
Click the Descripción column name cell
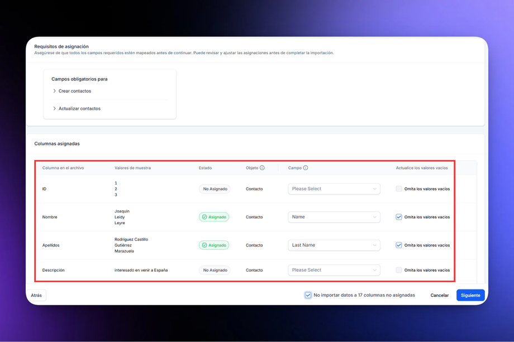pyautogui.click(x=54, y=270)
